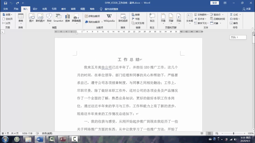The width and height of the screenshot is (255, 143).
Task: Insert a picture from file
Action: point(31,18)
